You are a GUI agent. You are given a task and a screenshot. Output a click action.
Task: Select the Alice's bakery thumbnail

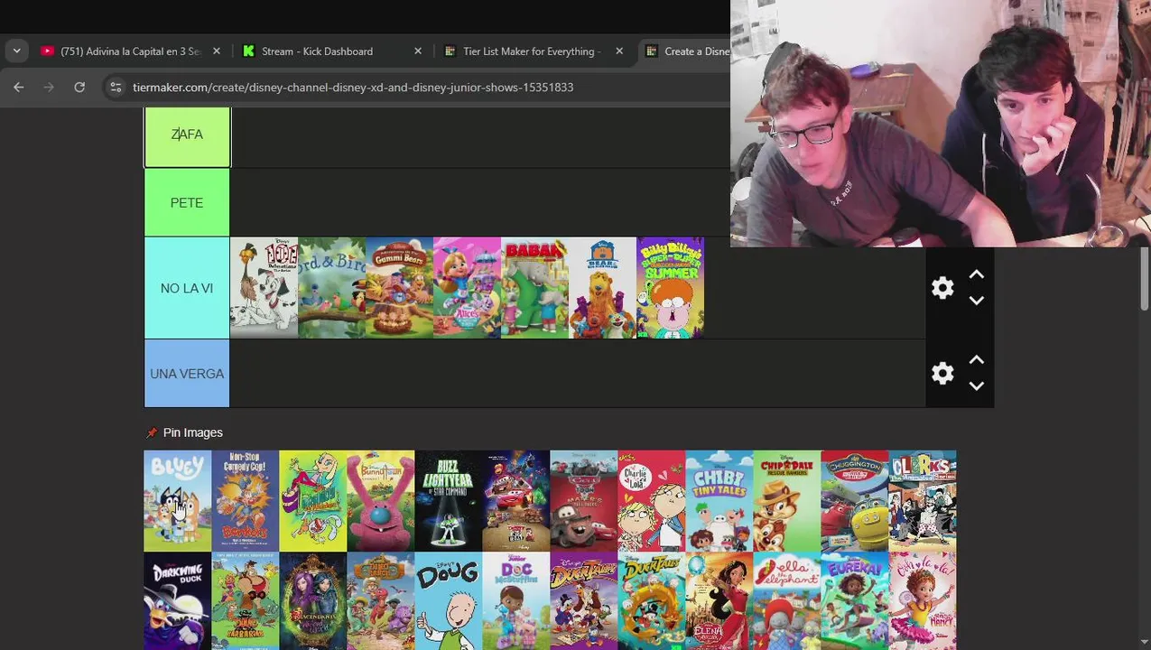467,288
